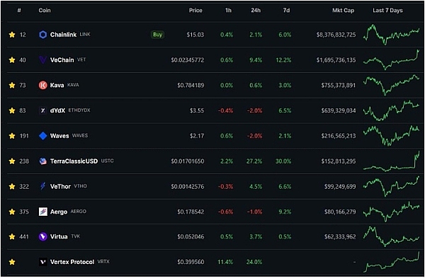Click the VeChain V logo icon
Image resolution: width=425 pixels, height=278 pixels.
[42, 60]
